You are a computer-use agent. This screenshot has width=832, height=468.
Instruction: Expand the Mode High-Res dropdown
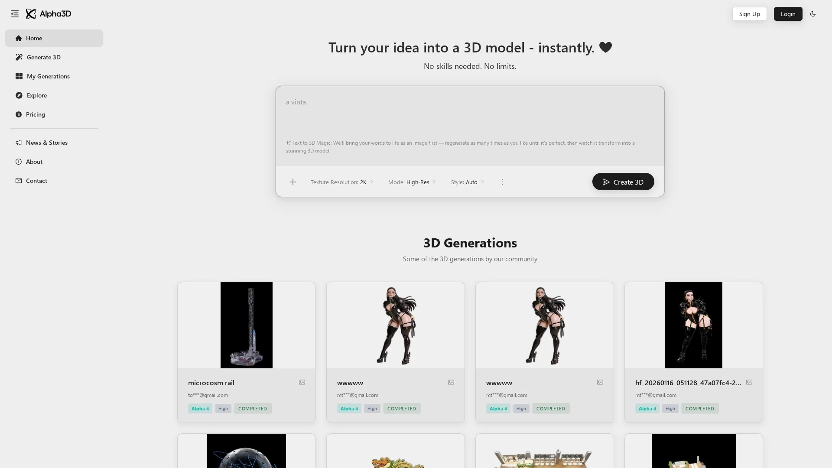point(412,182)
